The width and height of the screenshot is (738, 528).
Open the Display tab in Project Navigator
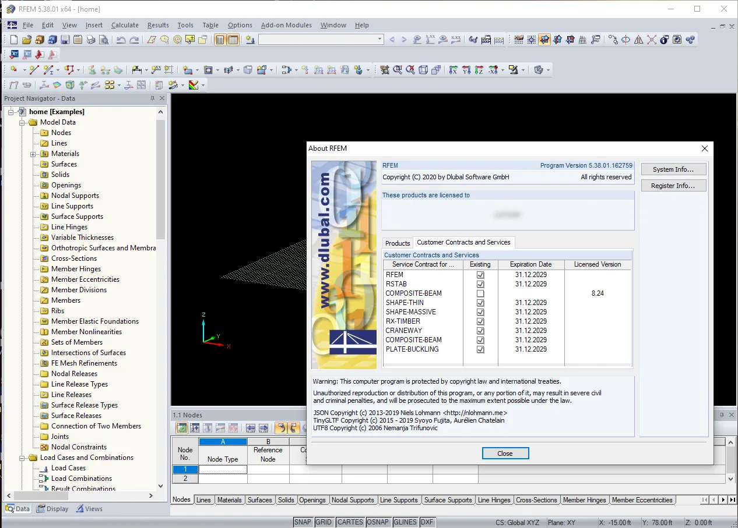(x=53, y=508)
